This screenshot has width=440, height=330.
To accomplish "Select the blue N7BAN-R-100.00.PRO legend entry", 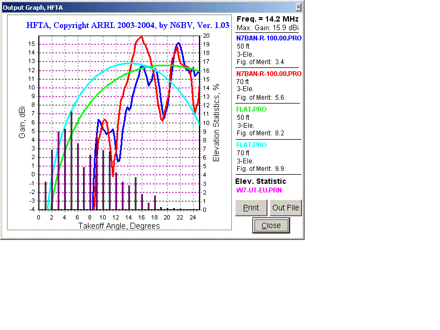I will click(268, 38).
